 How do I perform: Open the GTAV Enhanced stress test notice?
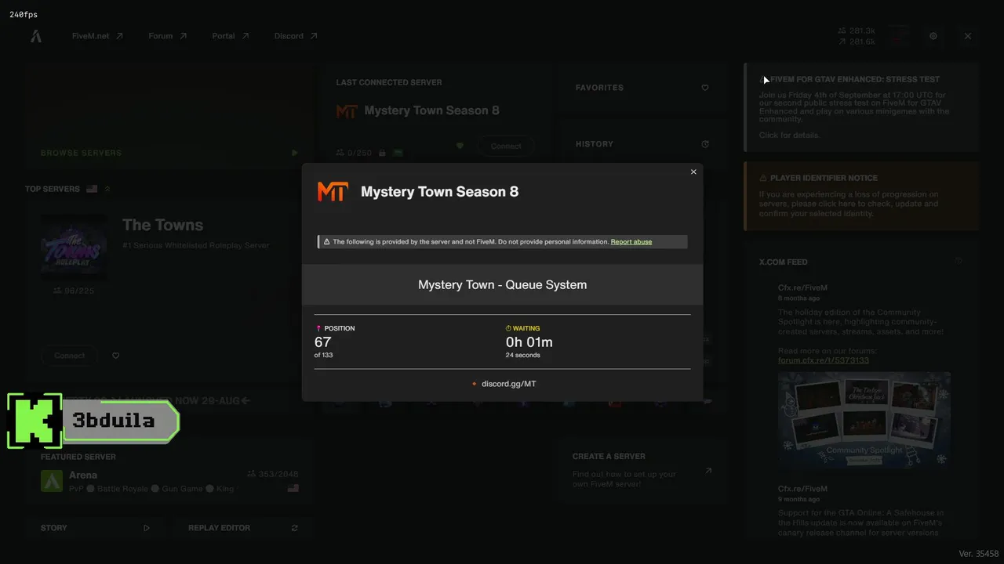click(x=861, y=107)
